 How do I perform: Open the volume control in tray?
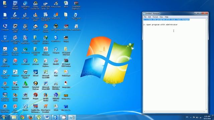pyautogui.click(x=197, y=117)
